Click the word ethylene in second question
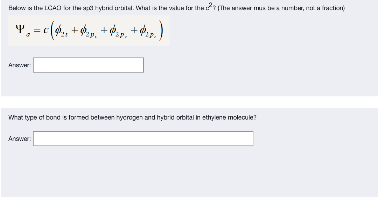This screenshot has height=197, width=378. tap(214, 117)
